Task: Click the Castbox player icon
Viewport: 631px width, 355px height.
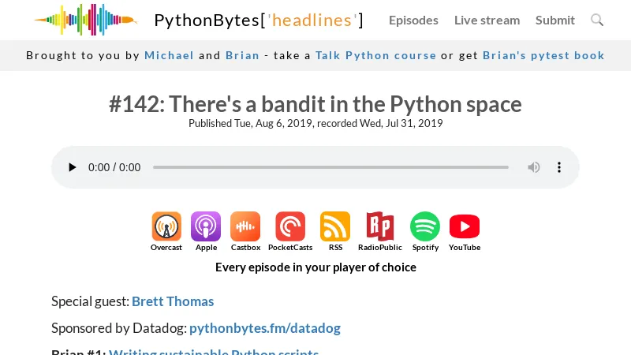Action: 245,227
